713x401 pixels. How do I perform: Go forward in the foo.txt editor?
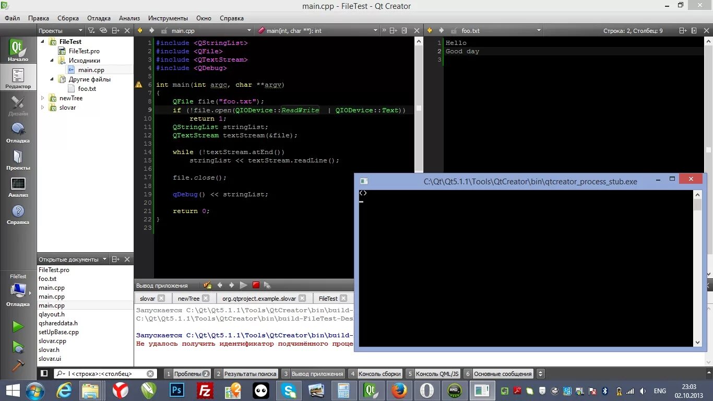(442, 31)
